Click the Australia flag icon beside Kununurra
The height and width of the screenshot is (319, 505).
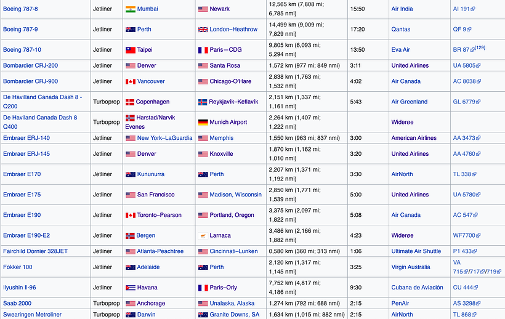[x=131, y=174]
